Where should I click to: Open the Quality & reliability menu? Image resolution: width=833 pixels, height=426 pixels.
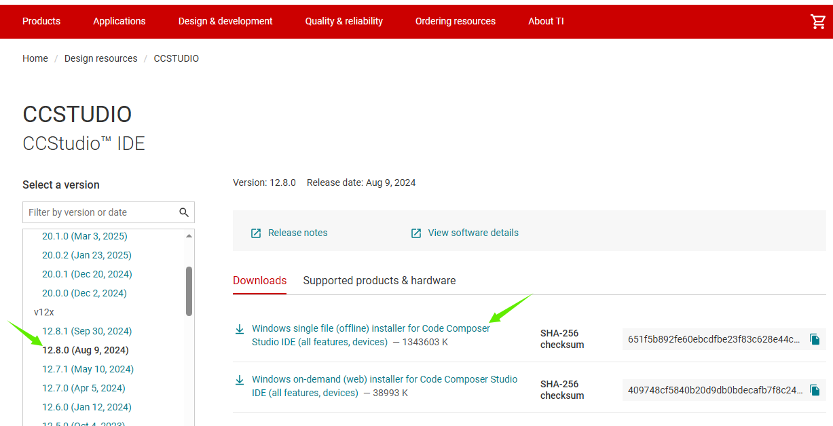click(344, 21)
